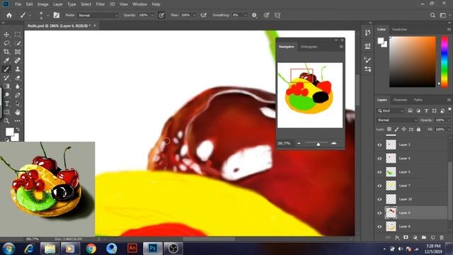Select the Clone Stamp tool
This screenshot has height=255, width=453.
coord(18,69)
